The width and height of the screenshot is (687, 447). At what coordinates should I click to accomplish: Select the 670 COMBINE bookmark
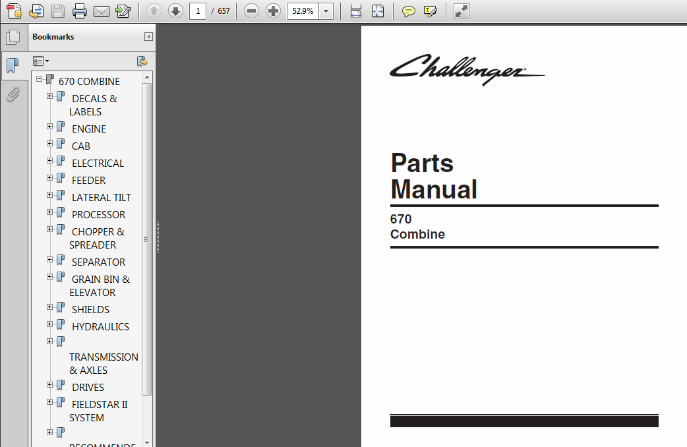[90, 82]
